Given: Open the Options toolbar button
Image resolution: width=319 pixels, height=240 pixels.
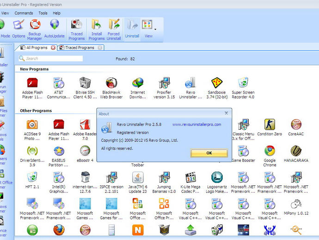Looking at the screenshot, I should point(18,29).
